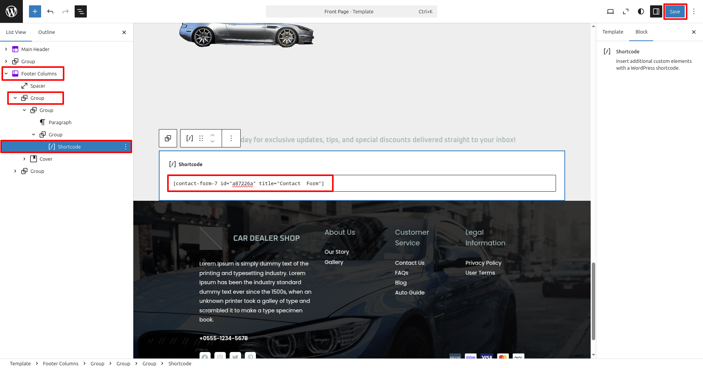703x368 pixels.
Task: Expand the Main Header tree item
Action: click(6, 49)
